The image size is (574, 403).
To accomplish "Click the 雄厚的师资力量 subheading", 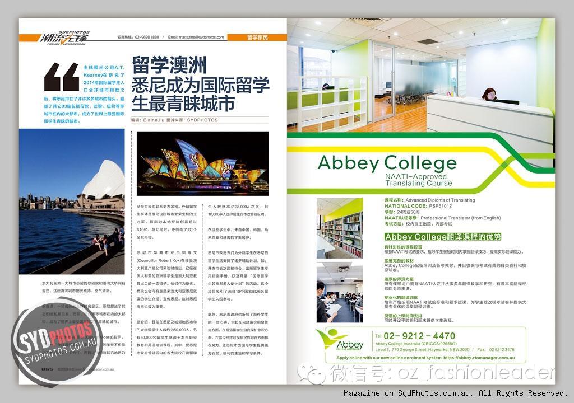I will click(399, 279).
